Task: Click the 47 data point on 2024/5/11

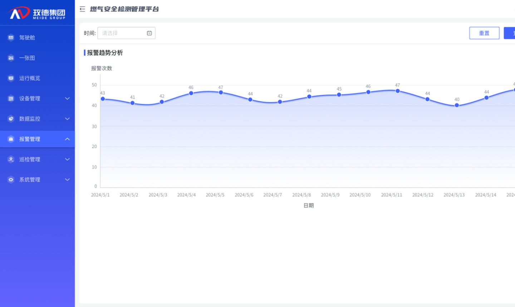Action: point(398,91)
